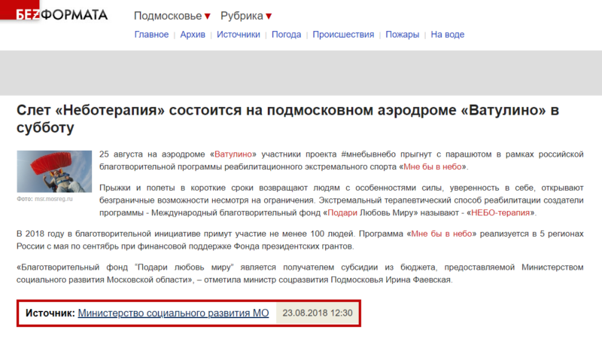Open the Подмосковье region dropdown

(172, 16)
